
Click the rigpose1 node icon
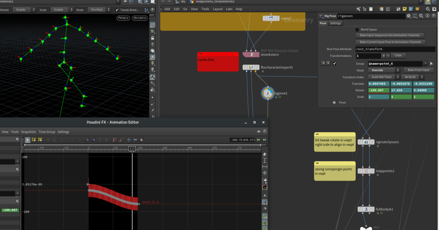coord(267,93)
